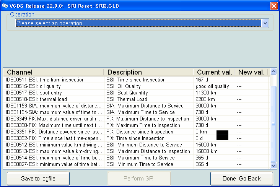Click the Done, Go Back button
The image size is (280, 187).
click(242, 179)
